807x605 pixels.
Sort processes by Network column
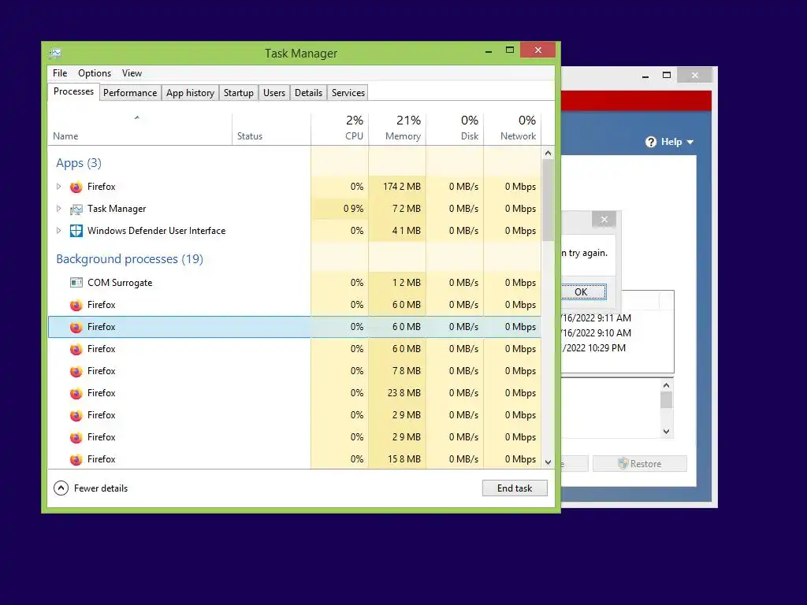(512, 128)
